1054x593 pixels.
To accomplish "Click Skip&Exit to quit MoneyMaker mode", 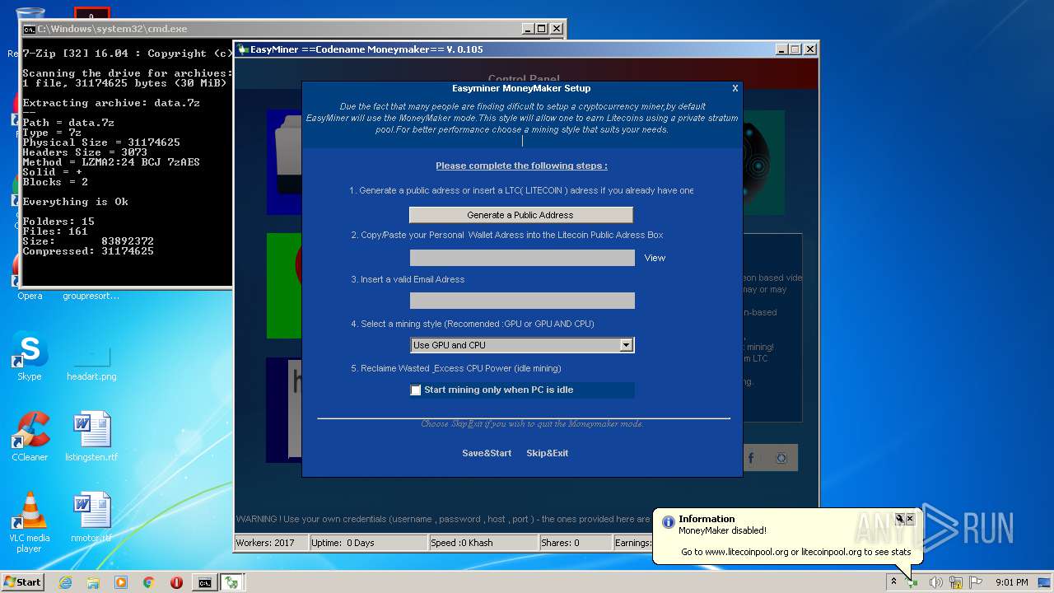I will coord(548,453).
